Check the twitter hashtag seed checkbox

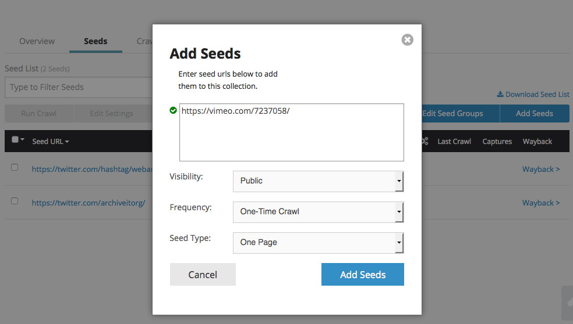coord(15,167)
